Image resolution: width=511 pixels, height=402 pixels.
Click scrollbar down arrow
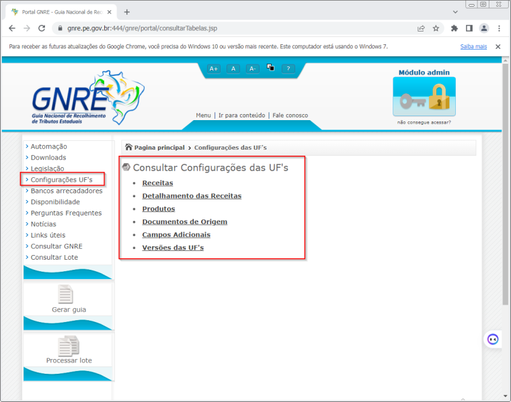505,396
